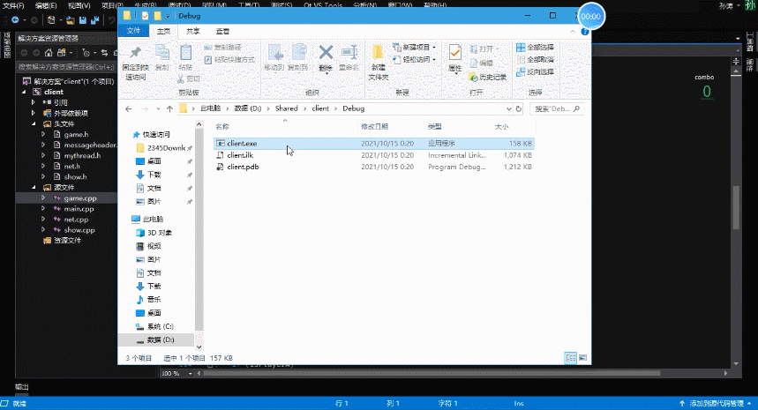Screen dimensions: 758x410
Task: Click the Cut (剪切) scissors icon
Action: (x=181, y=78)
